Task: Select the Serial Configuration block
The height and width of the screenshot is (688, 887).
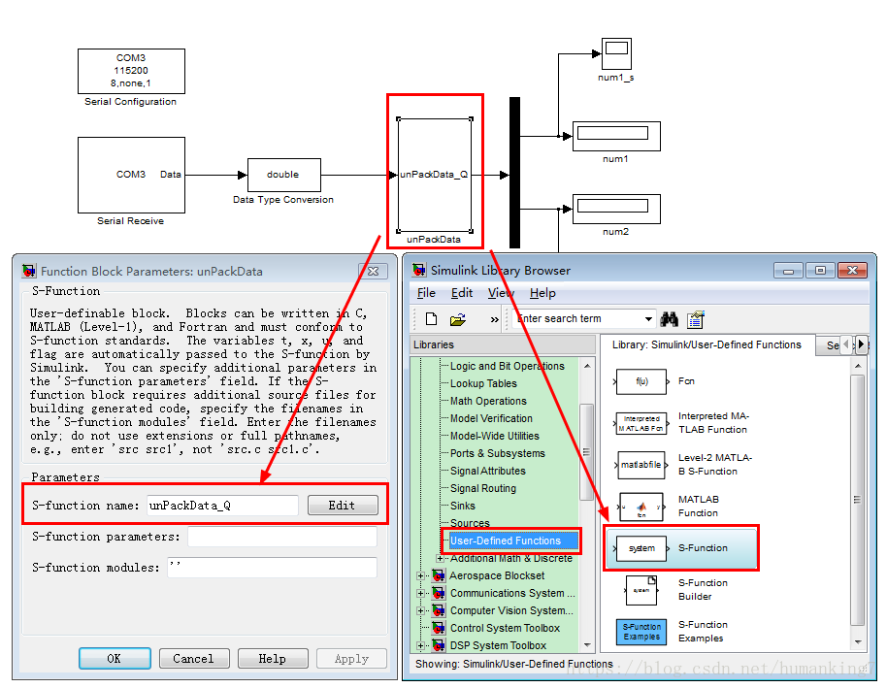Action: [x=131, y=71]
